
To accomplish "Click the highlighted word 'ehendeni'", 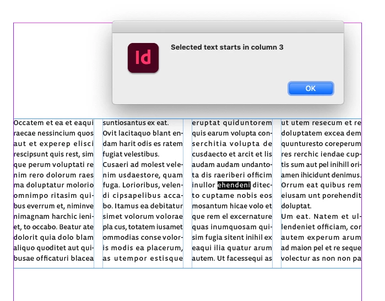I will pos(234,185).
